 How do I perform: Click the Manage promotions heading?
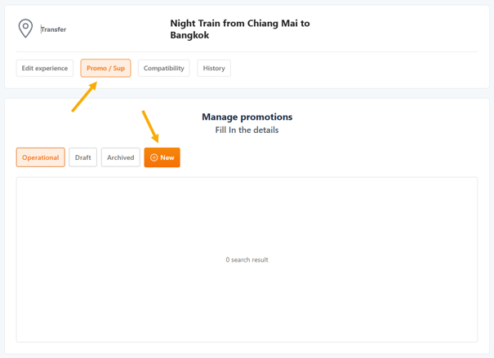[x=247, y=117]
